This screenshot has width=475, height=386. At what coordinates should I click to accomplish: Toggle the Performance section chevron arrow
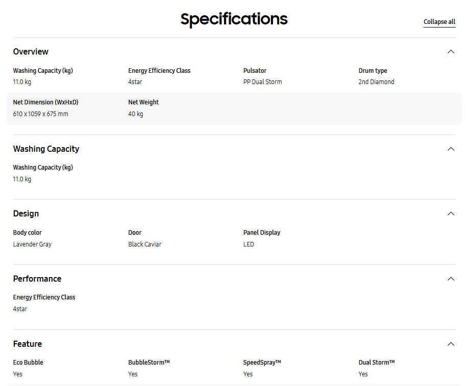(x=451, y=279)
